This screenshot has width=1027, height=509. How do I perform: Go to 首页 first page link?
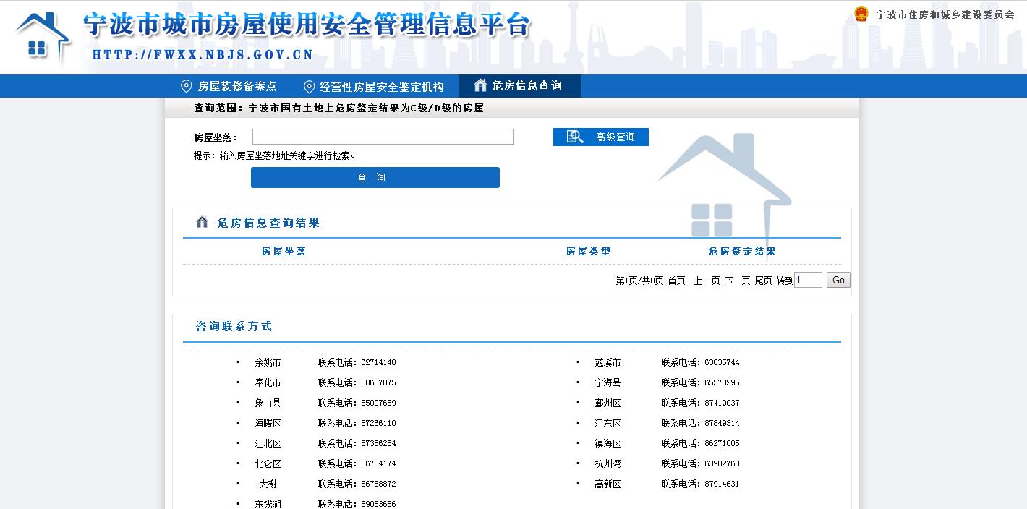click(x=676, y=281)
